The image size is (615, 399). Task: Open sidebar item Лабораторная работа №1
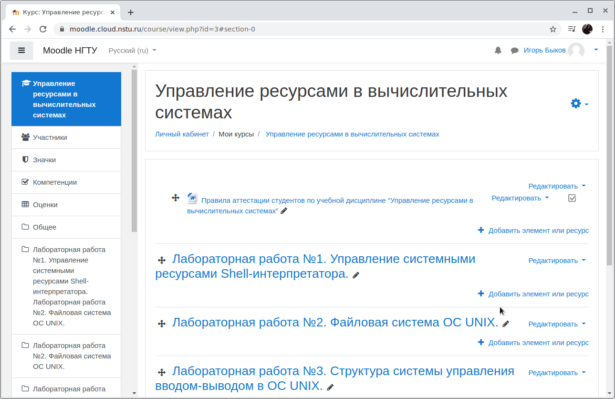(x=66, y=286)
